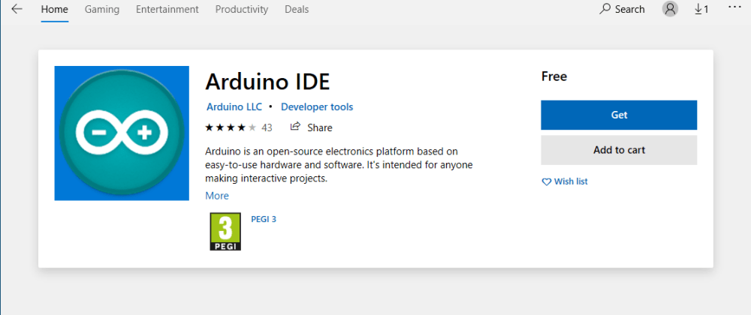
Task: Switch to the Productivity tab
Action: point(241,9)
